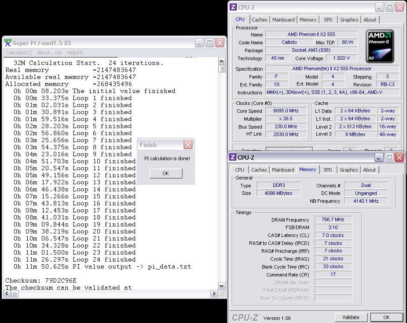Click the scroll left arrow in Super PI

coord(7,294)
